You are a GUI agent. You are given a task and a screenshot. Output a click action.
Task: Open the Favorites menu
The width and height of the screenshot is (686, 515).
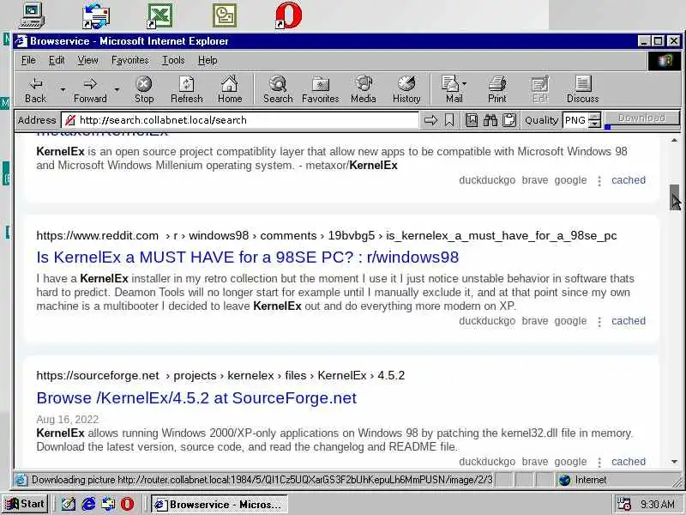click(x=130, y=60)
